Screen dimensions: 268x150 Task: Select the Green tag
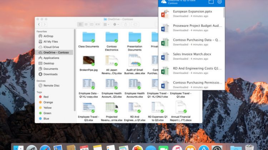(55, 113)
